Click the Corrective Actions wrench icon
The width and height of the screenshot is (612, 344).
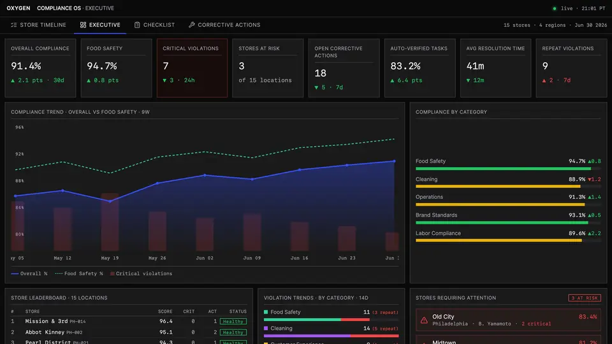(192, 25)
